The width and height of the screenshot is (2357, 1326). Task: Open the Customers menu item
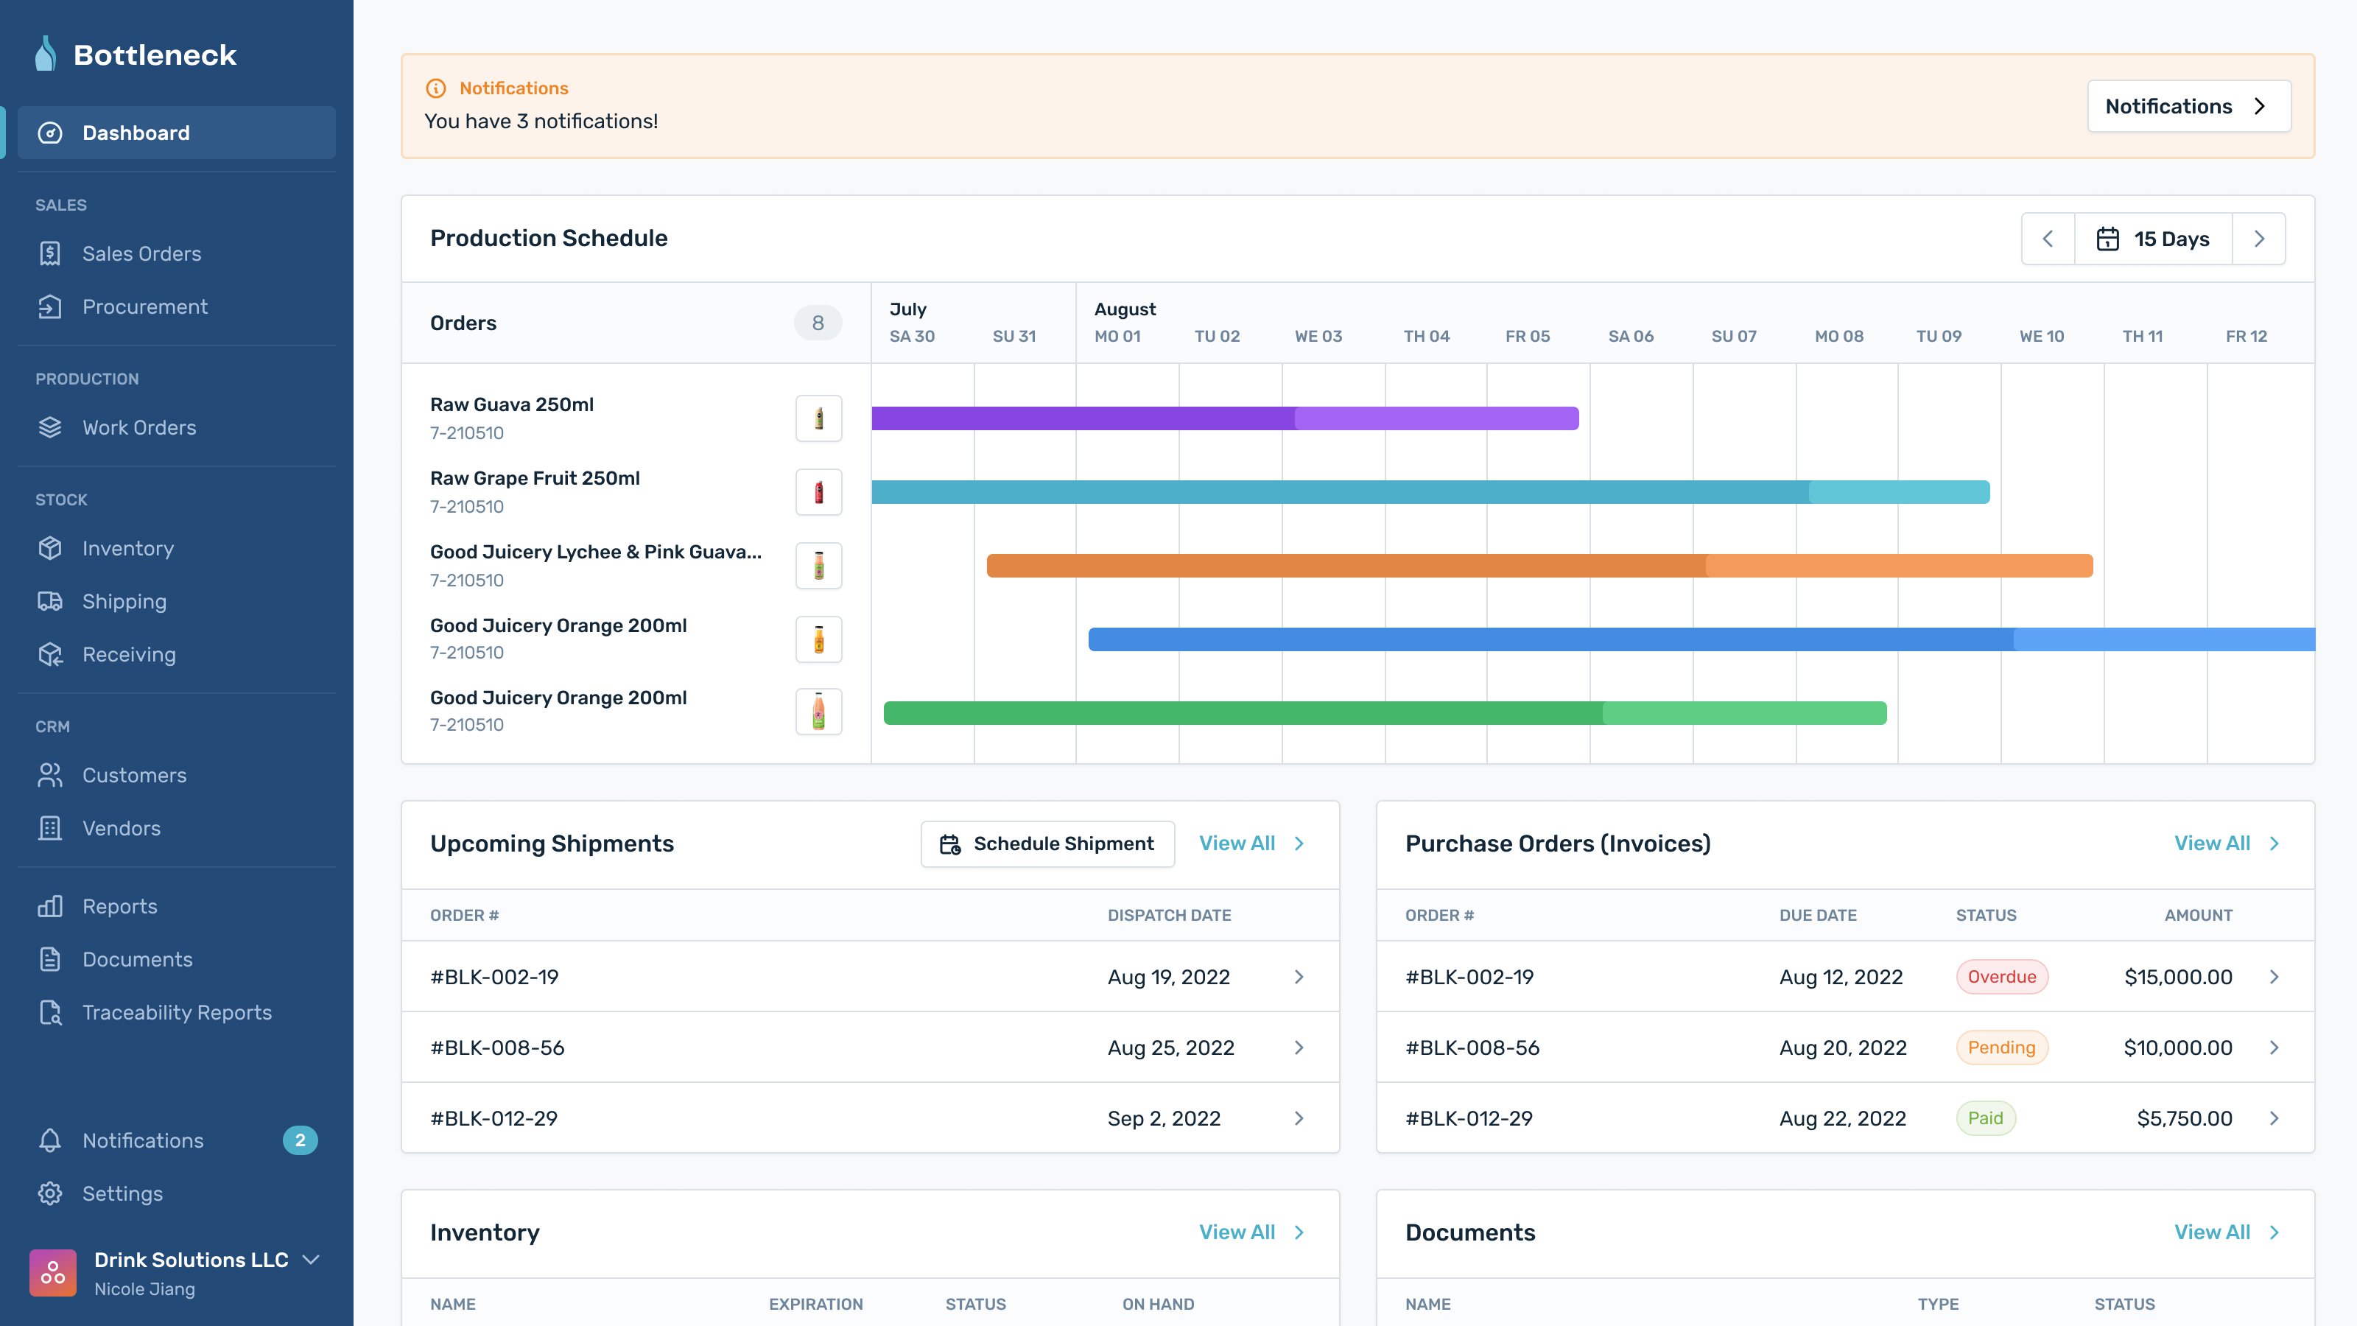coord(133,775)
